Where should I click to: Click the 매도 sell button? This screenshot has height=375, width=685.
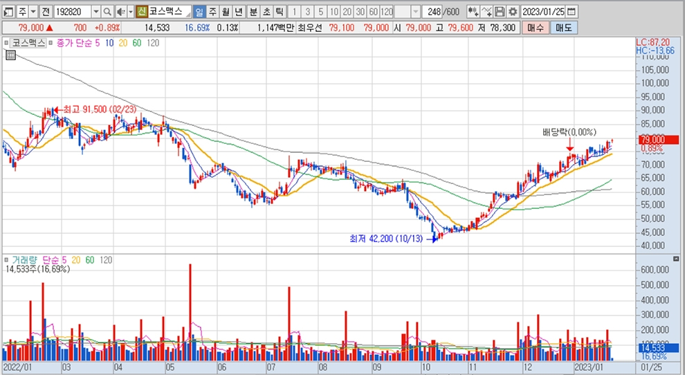pos(563,28)
